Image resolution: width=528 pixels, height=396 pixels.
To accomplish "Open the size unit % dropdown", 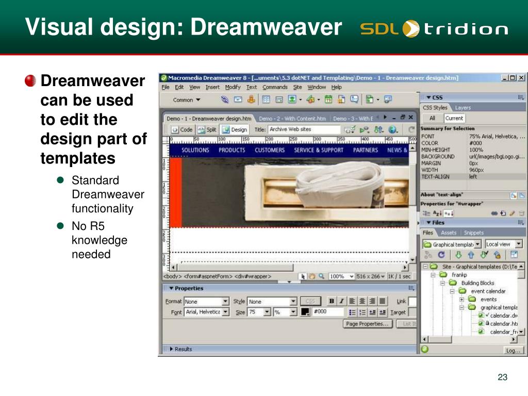I will coord(285,312).
